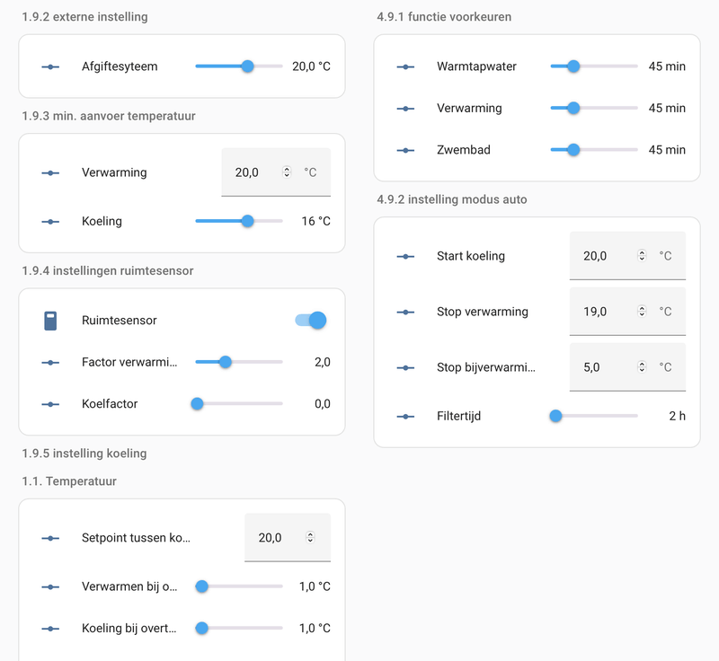
Task: Click the Ruimtesensor remote device icon
Action: pyautogui.click(x=50, y=321)
